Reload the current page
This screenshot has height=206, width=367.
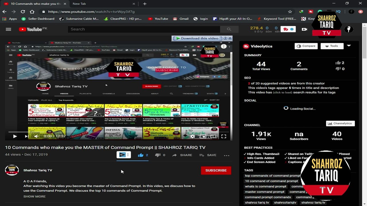pos(23,12)
